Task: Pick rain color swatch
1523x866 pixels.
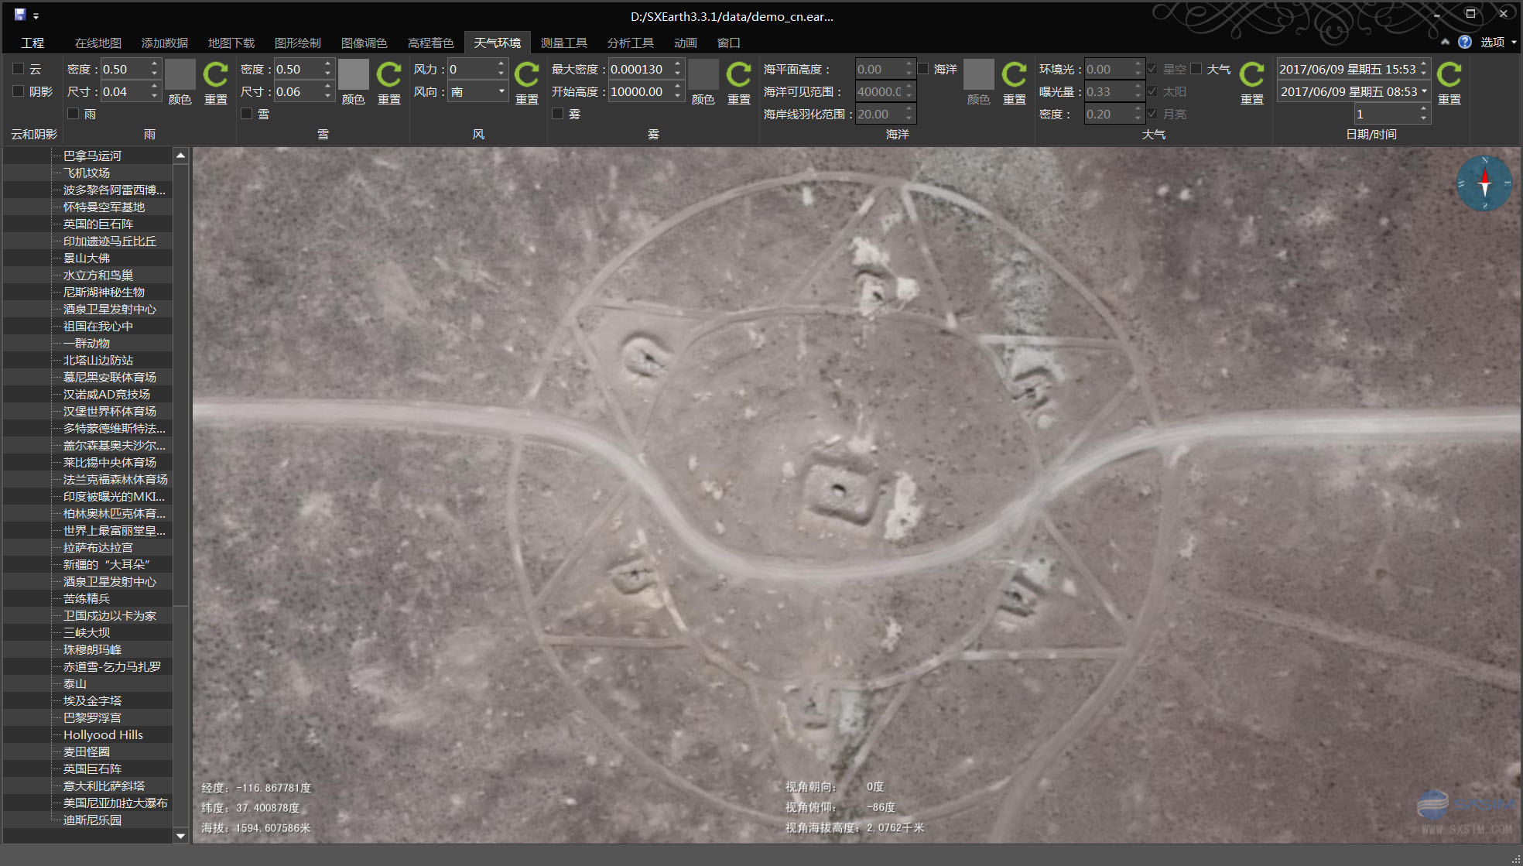Action: pyautogui.click(x=180, y=74)
